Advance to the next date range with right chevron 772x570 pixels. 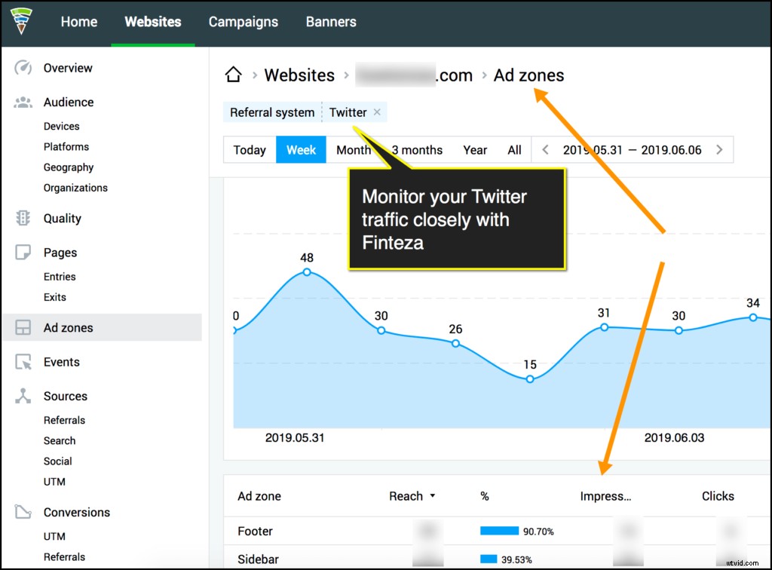tap(719, 149)
